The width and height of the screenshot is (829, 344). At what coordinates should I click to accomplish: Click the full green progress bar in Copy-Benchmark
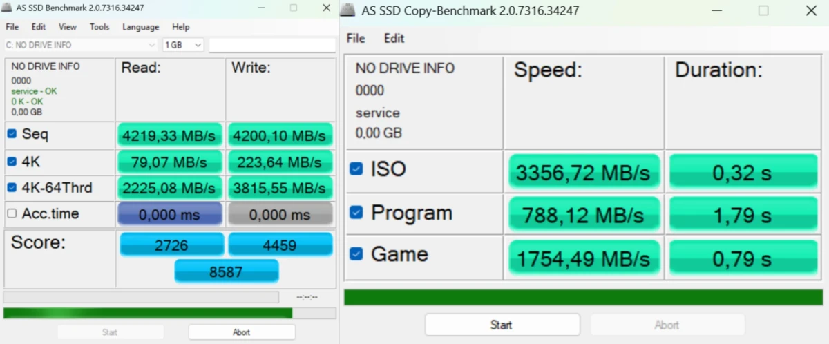click(x=584, y=298)
